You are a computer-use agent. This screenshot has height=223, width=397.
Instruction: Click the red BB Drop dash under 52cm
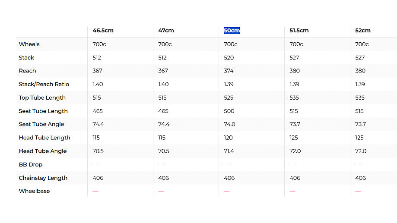coord(358,164)
